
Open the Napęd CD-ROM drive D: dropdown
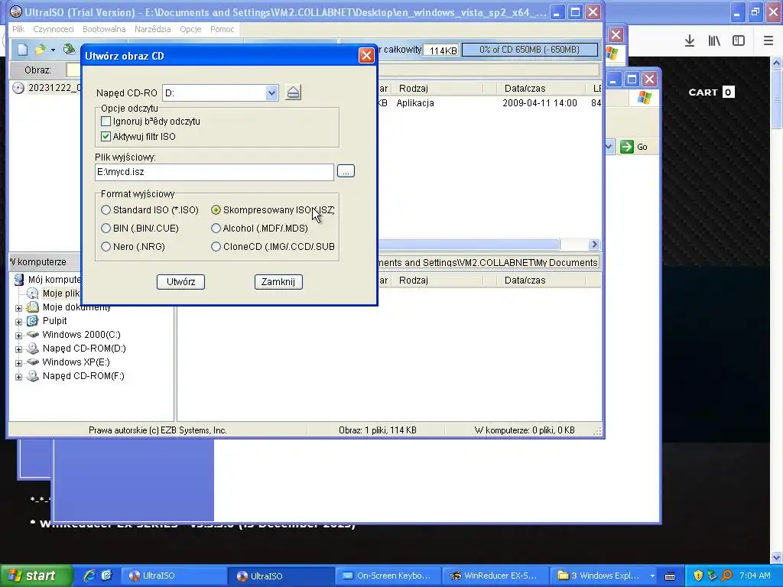pos(271,92)
